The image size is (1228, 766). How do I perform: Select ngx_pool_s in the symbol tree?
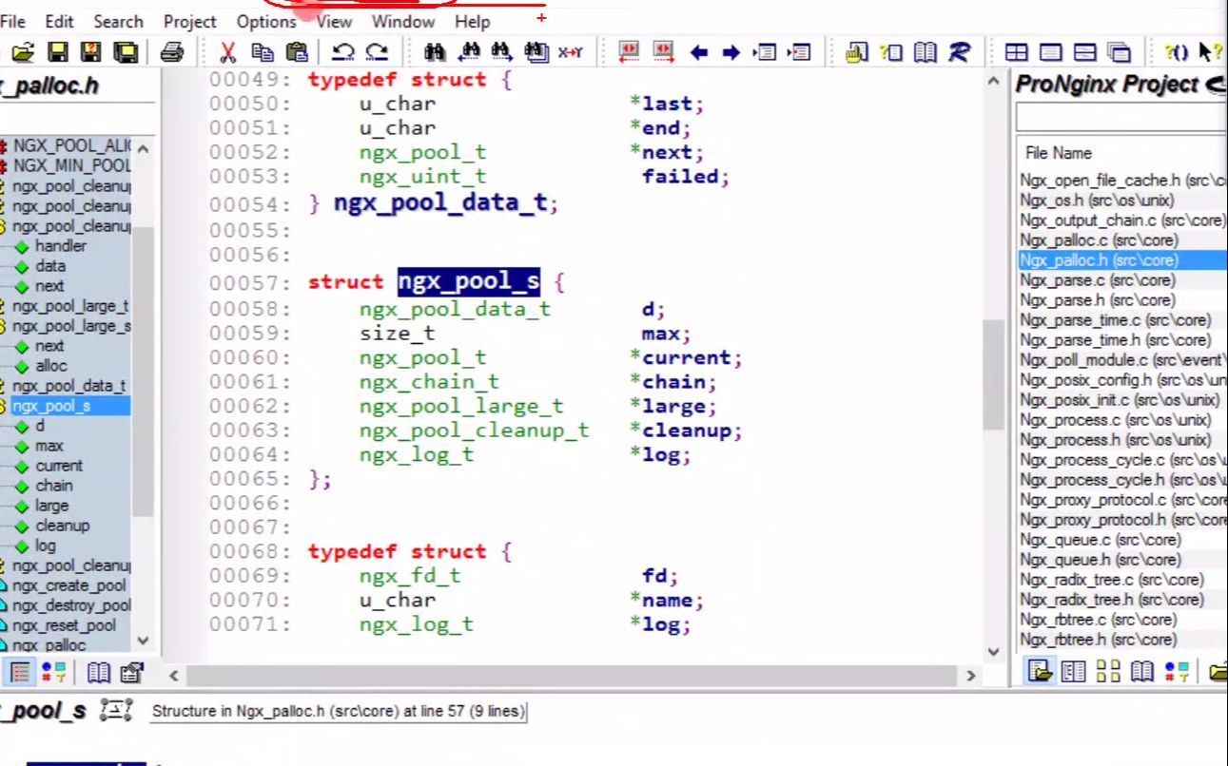pyautogui.click(x=51, y=406)
